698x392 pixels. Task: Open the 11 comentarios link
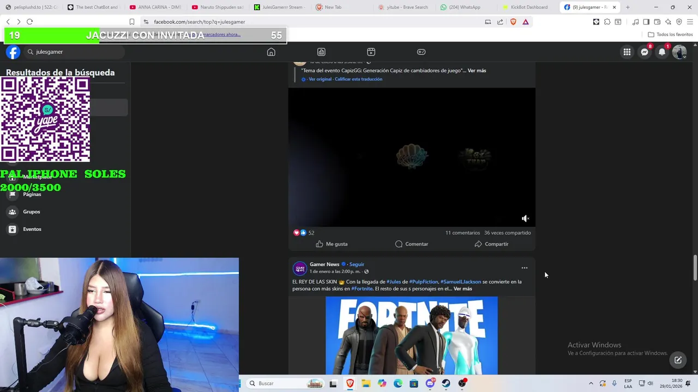(462, 232)
